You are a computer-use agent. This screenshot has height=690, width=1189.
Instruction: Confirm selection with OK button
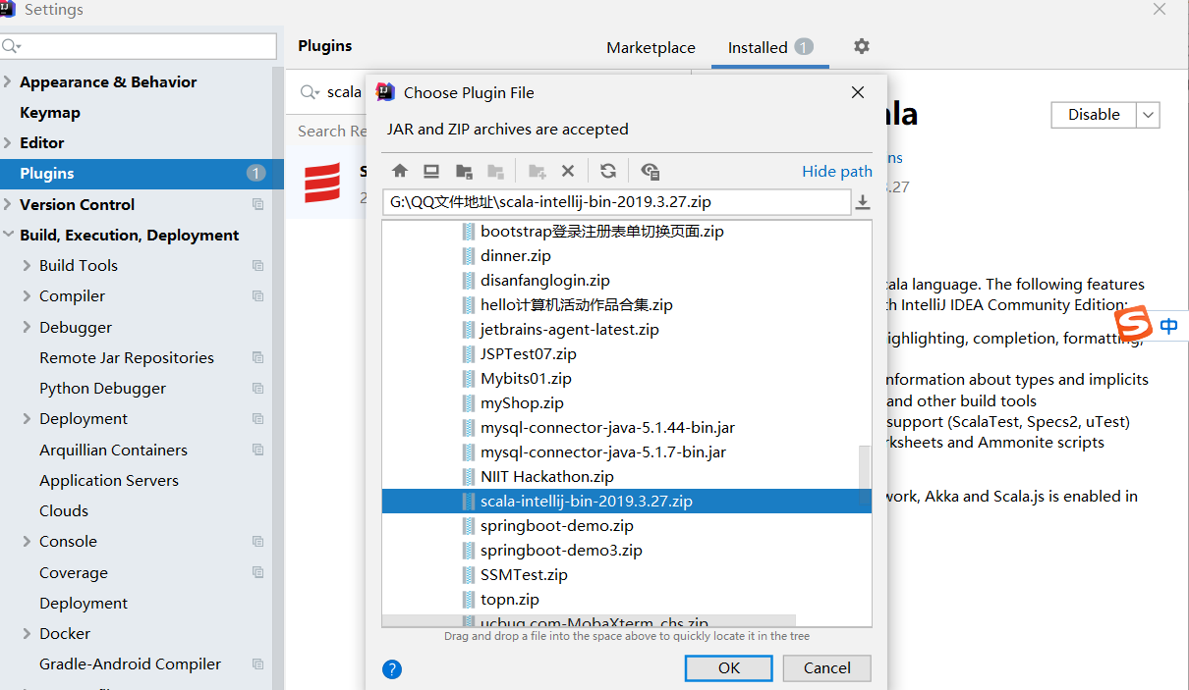tap(728, 667)
